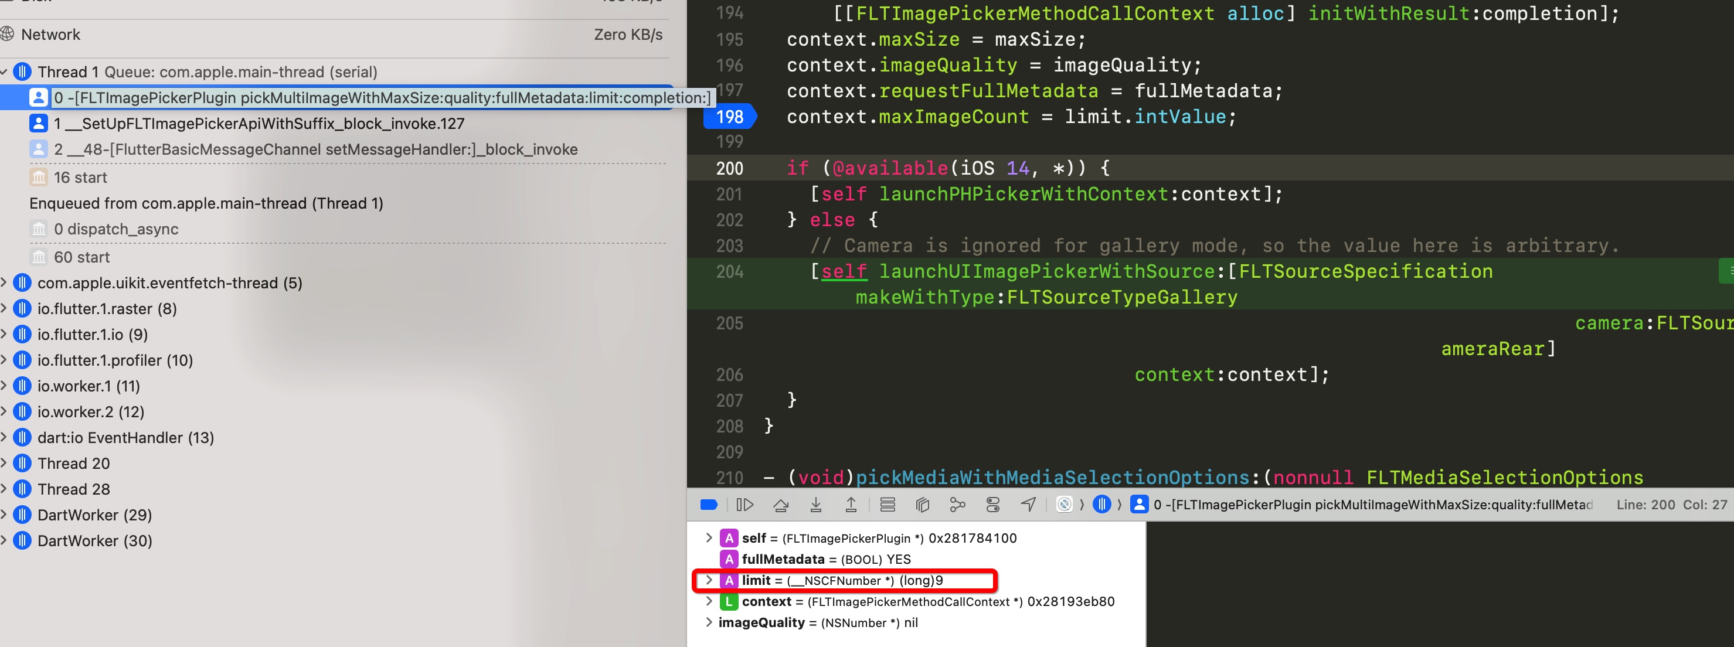The image size is (1734, 647).
Task: Click green fix-it indicator on line 204
Action: click(x=1728, y=271)
